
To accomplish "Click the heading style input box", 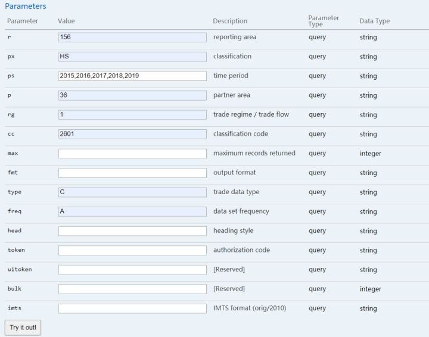I will click(132, 230).
